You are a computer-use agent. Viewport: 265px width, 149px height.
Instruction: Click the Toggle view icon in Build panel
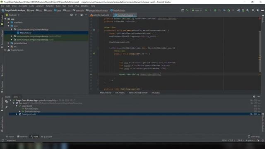pos(6,101)
